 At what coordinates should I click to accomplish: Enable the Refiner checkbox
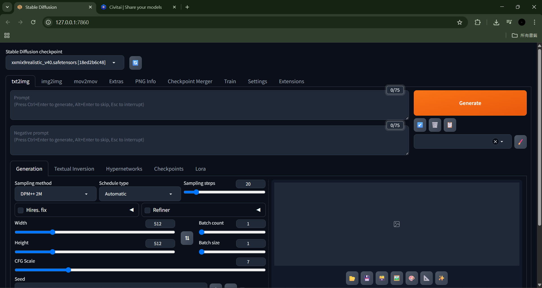click(x=147, y=210)
